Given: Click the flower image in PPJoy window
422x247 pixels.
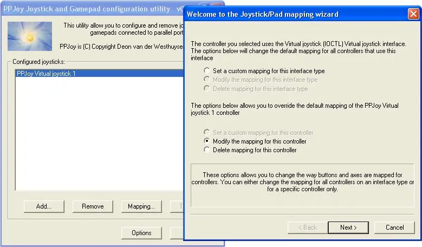Looking at the screenshot, I should point(30,36).
